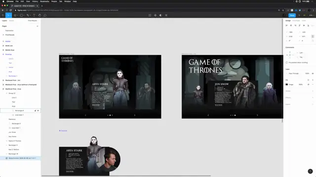Toggle Image fill visibility eye
Screen dimensions: 316x177
[308, 85]
